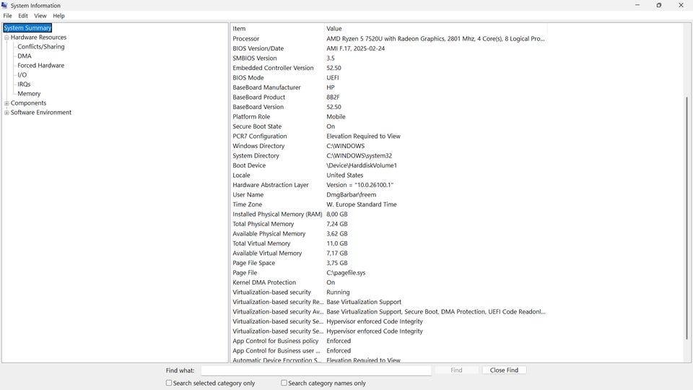Select Total Physical Memory row

pos(388,224)
